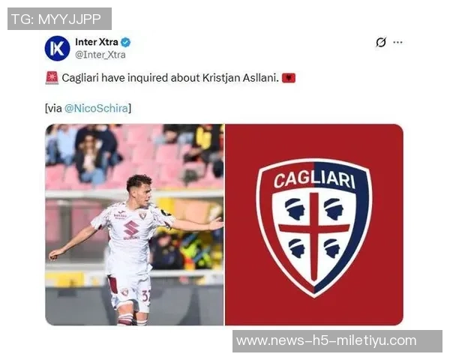Click the Albanian flag emoji
Viewport: 450px width, 360px height.
(289, 78)
